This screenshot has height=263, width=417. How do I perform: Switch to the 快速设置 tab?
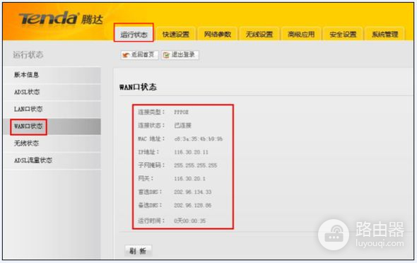(x=176, y=34)
